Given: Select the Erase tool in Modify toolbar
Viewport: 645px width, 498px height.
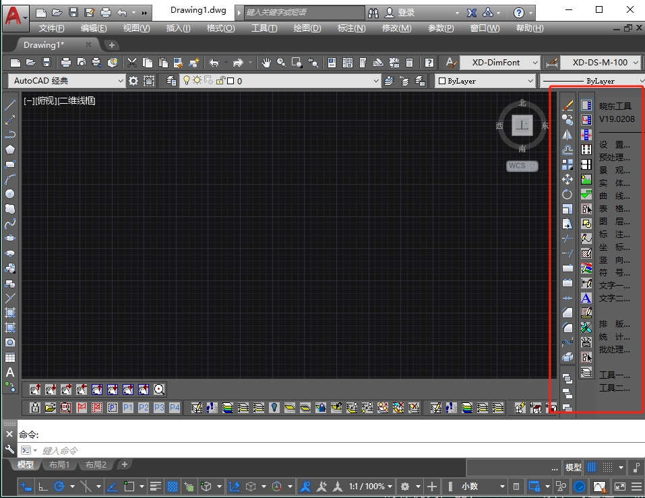Looking at the screenshot, I should (x=567, y=105).
